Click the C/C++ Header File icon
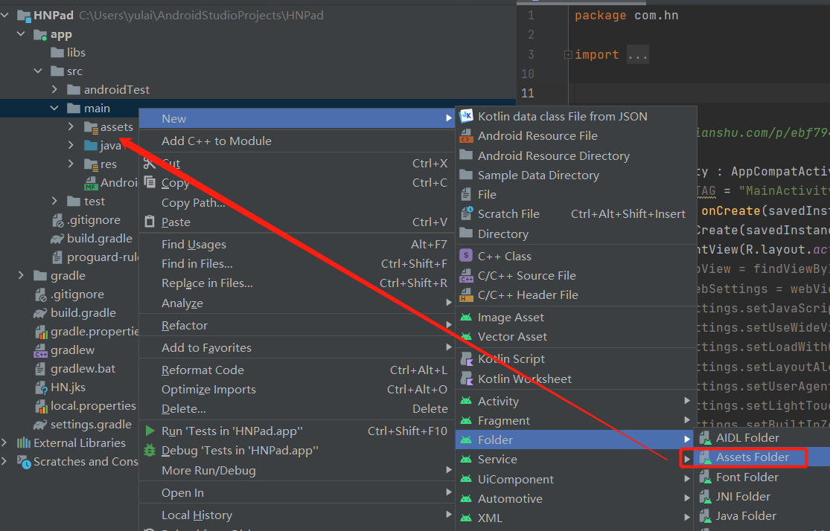This screenshot has height=531, width=830. [x=466, y=295]
